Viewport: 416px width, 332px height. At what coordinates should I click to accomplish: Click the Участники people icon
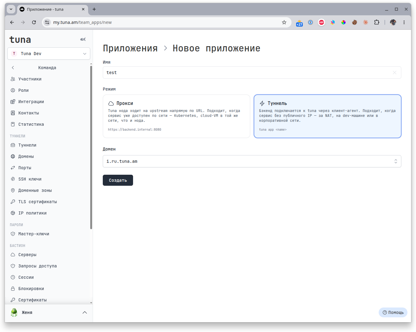pyautogui.click(x=13, y=79)
